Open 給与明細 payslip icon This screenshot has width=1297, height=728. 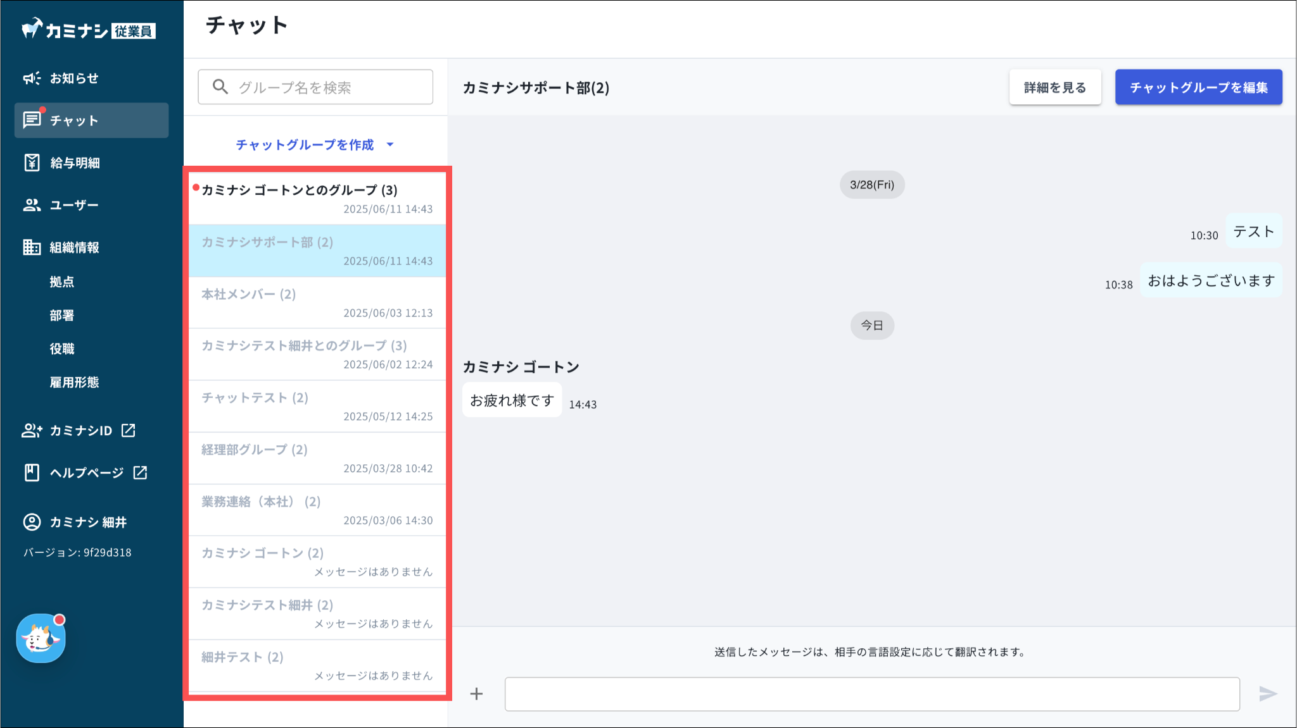point(32,163)
